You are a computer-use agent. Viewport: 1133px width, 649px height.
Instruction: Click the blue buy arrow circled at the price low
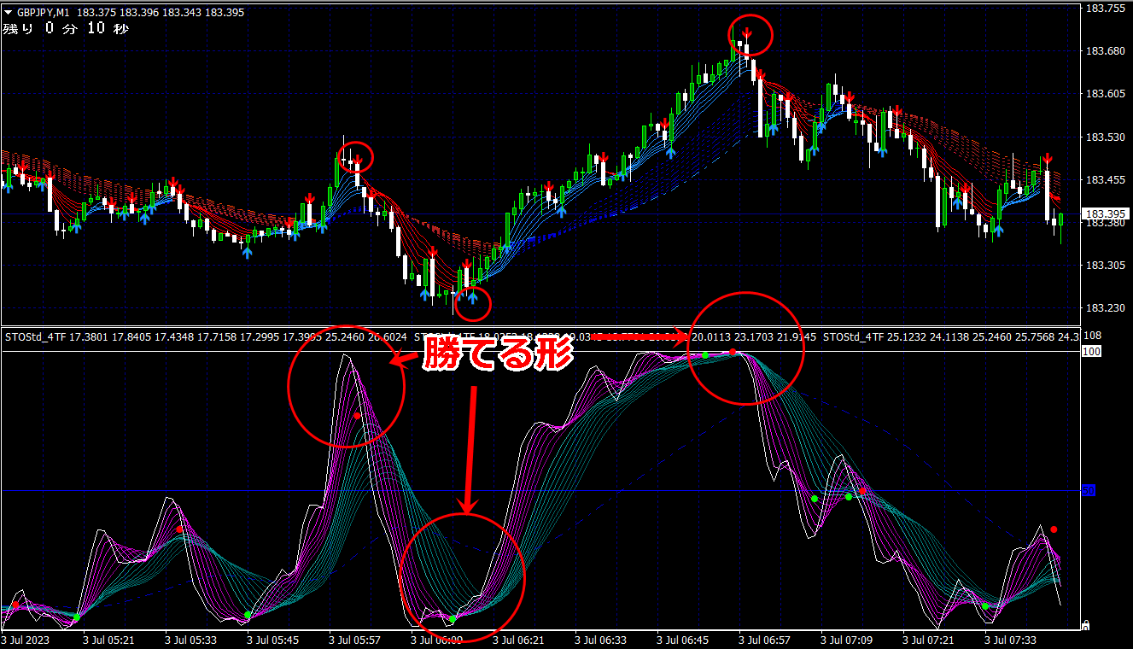pos(472,299)
